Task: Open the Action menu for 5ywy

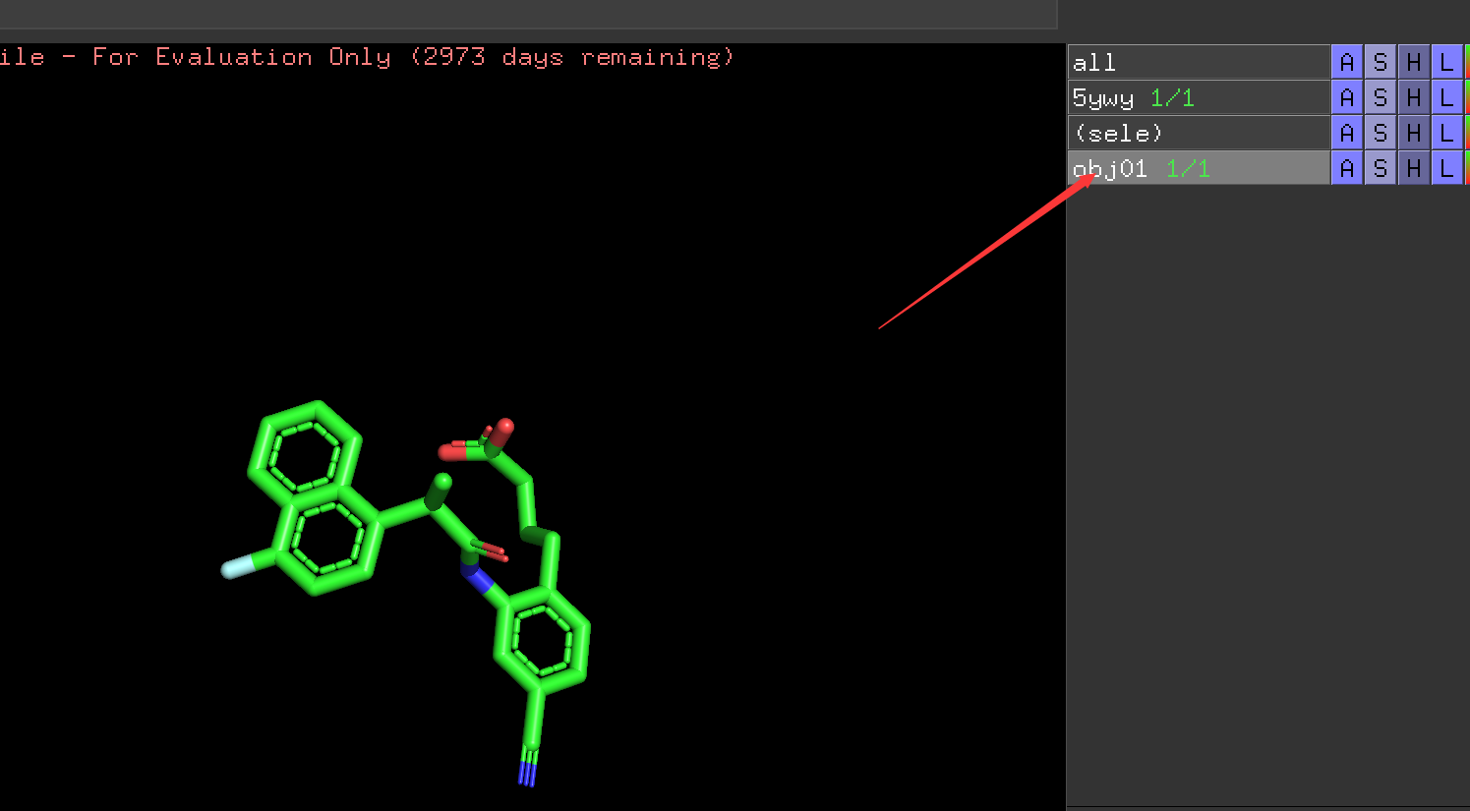Action: click(1346, 97)
